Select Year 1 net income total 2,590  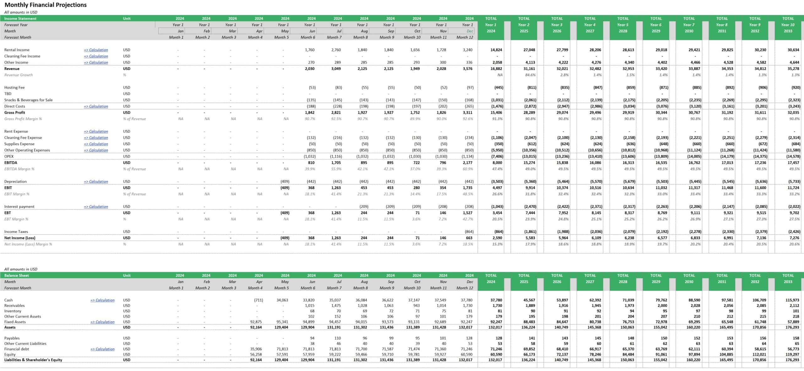point(497,238)
